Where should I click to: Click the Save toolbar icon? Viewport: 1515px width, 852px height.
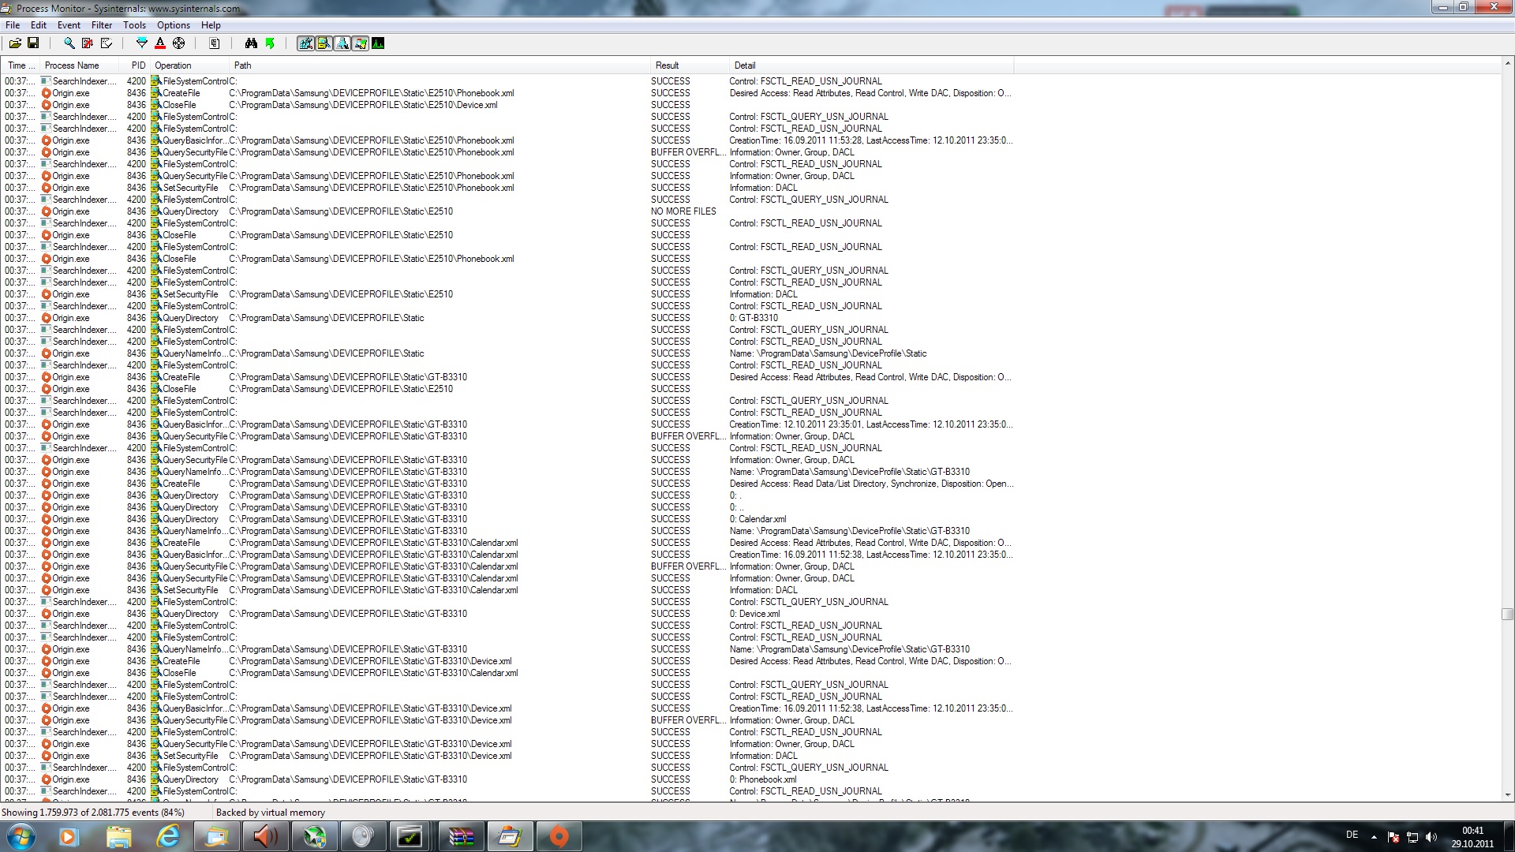pos(33,43)
